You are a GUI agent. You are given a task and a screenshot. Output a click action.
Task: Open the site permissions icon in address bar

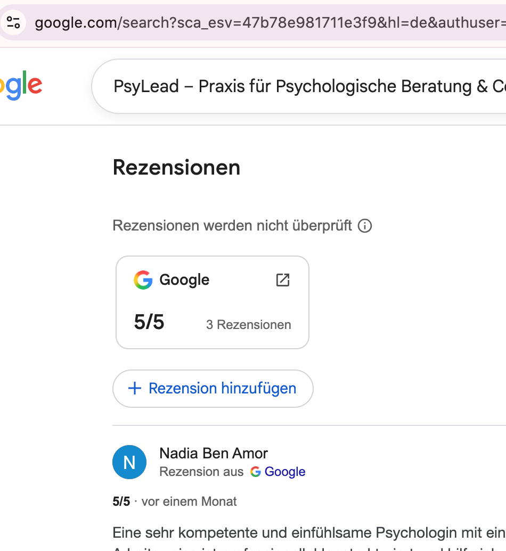coord(14,22)
